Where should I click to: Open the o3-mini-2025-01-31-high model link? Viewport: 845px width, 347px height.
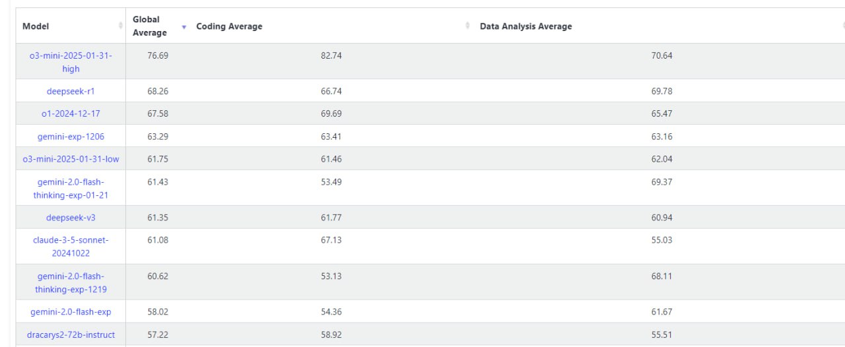click(71, 62)
